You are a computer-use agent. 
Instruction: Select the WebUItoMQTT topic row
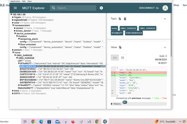pos(56,88)
